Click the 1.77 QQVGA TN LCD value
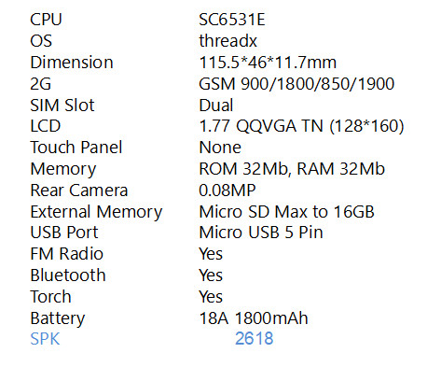Viewport: 441px width, 367px height. [x=301, y=126]
